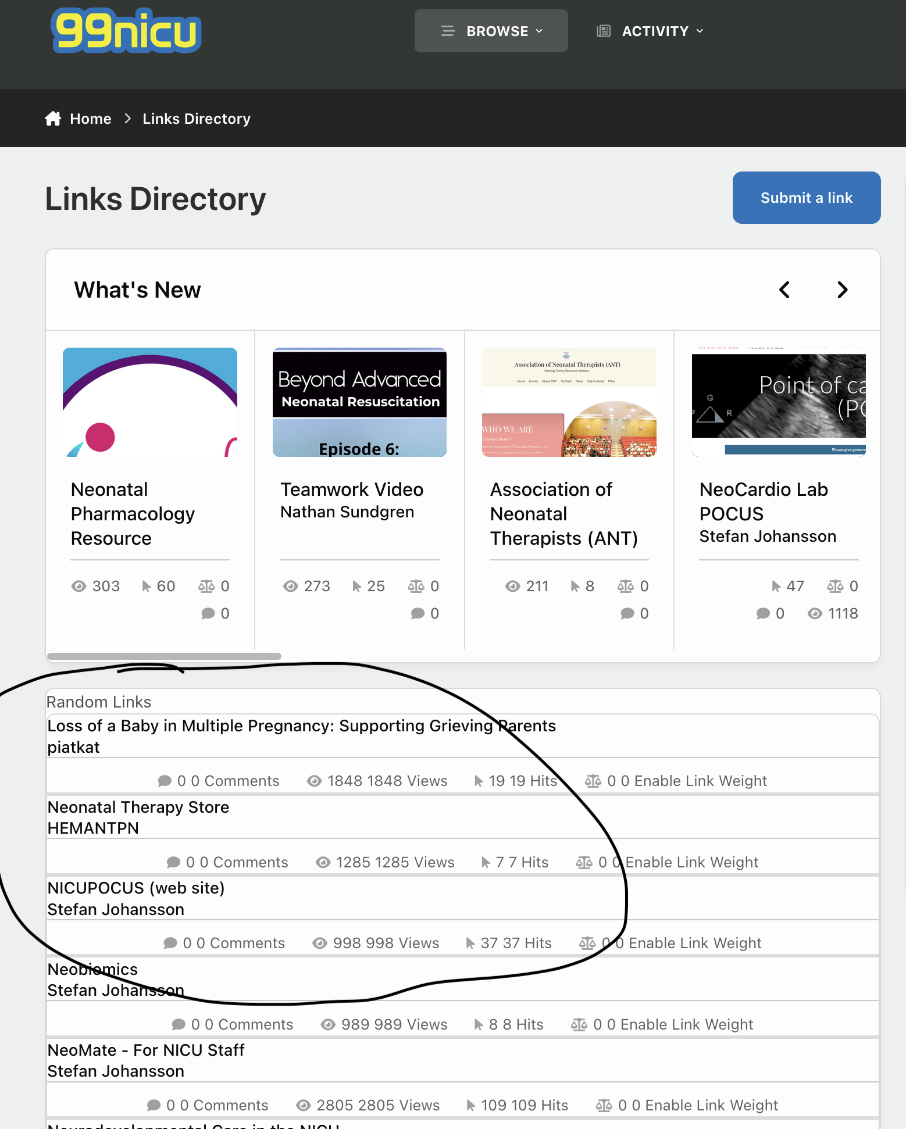Click views eye icon showing 211
Viewport: 906px width, 1129px height.
(x=512, y=586)
